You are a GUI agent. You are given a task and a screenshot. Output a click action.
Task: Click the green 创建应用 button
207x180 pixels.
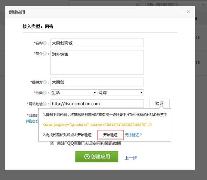(x=97, y=156)
